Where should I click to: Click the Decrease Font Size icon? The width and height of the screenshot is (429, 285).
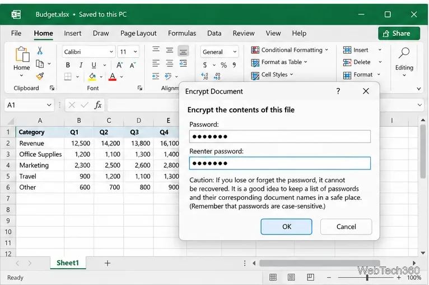click(132, 65)
